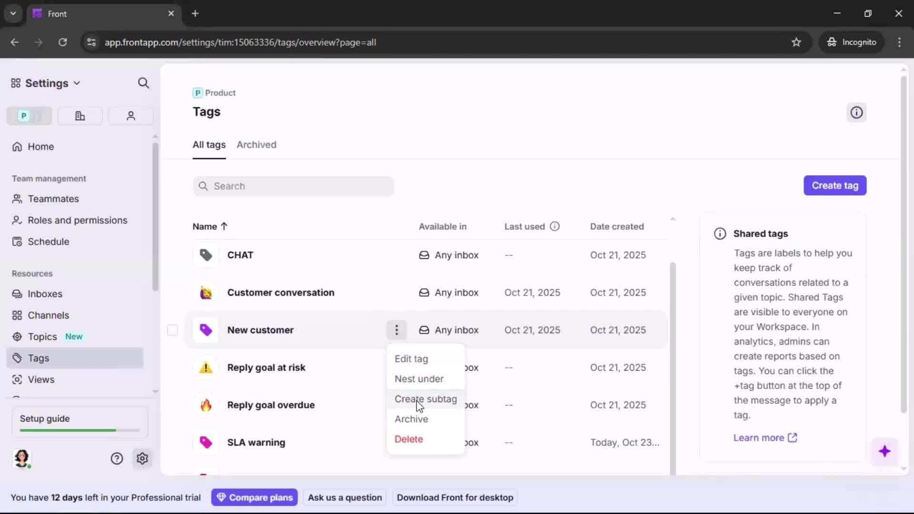Open the Inboxes settings section
Screen dimensions: 914x514
tap(45, 294)
